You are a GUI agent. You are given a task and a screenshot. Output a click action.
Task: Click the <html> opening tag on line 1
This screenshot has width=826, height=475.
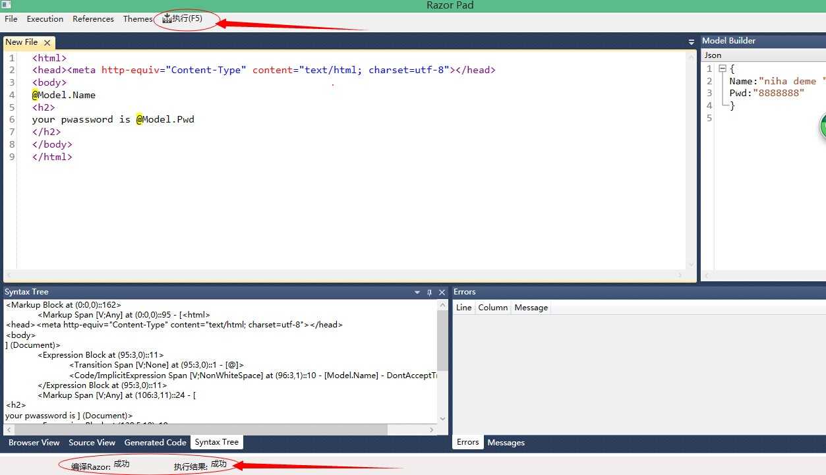[x=49, y=58]
